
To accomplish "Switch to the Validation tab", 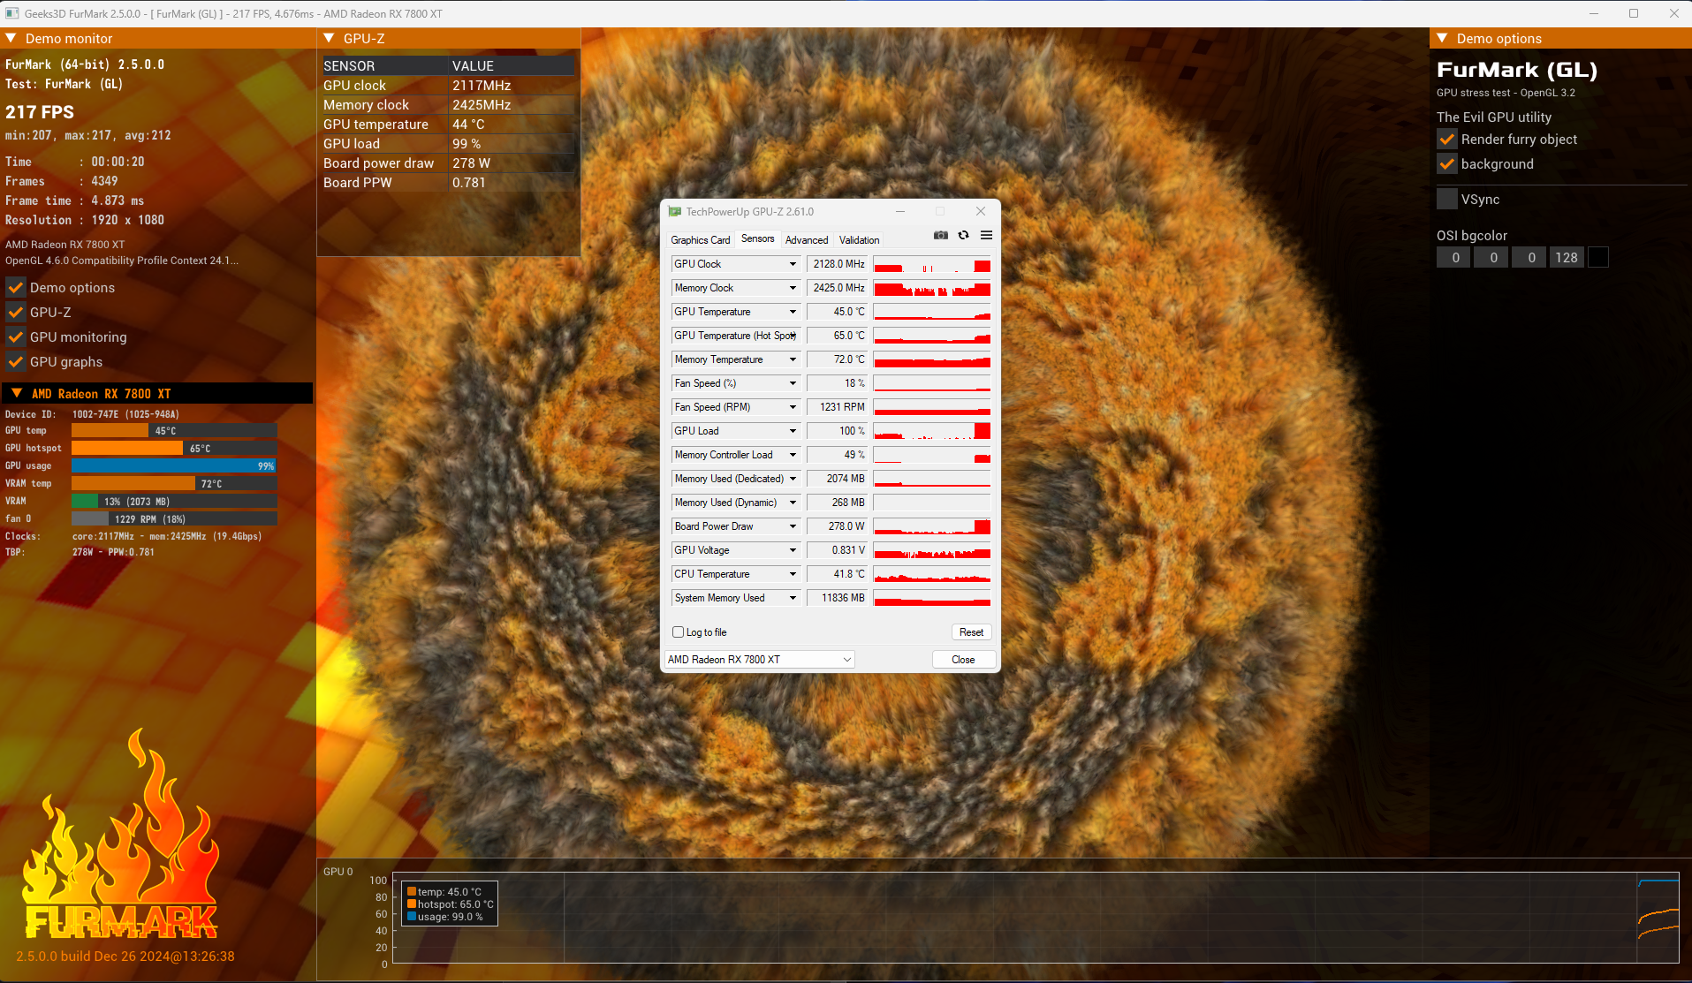I will click(x=859, y=240).
